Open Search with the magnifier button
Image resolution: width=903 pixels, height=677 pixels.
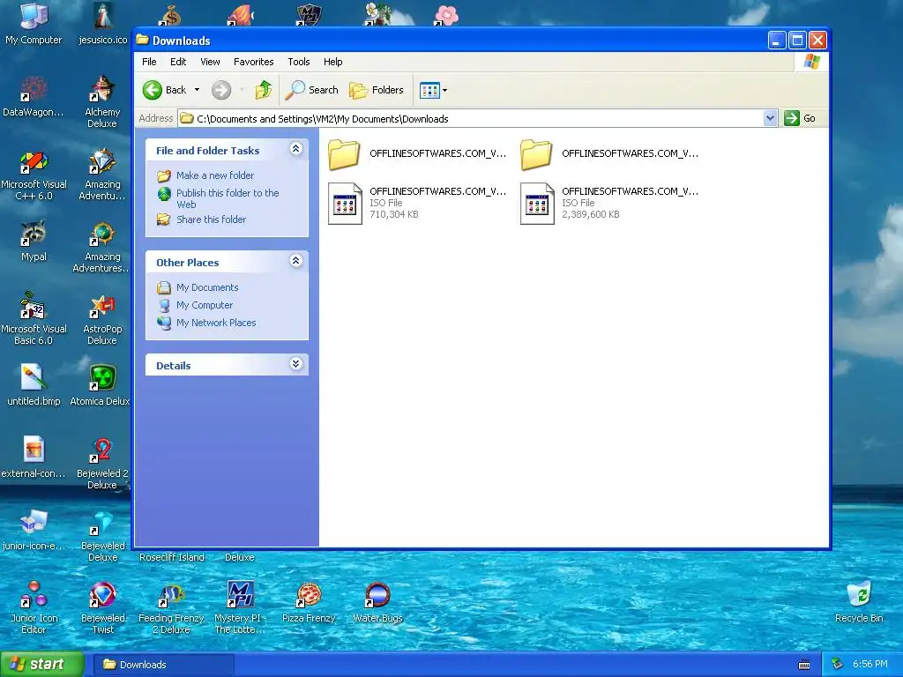tap(312, 90)
